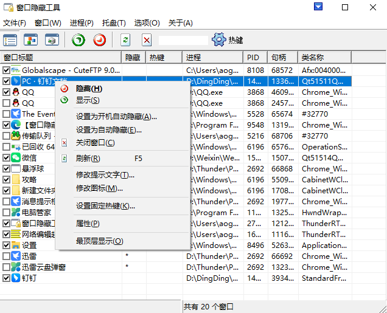Click PID cell 8108
The height and width of the screenshot is (313, 387).
(x=256, y=71)
